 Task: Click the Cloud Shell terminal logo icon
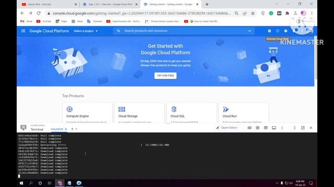23,127
